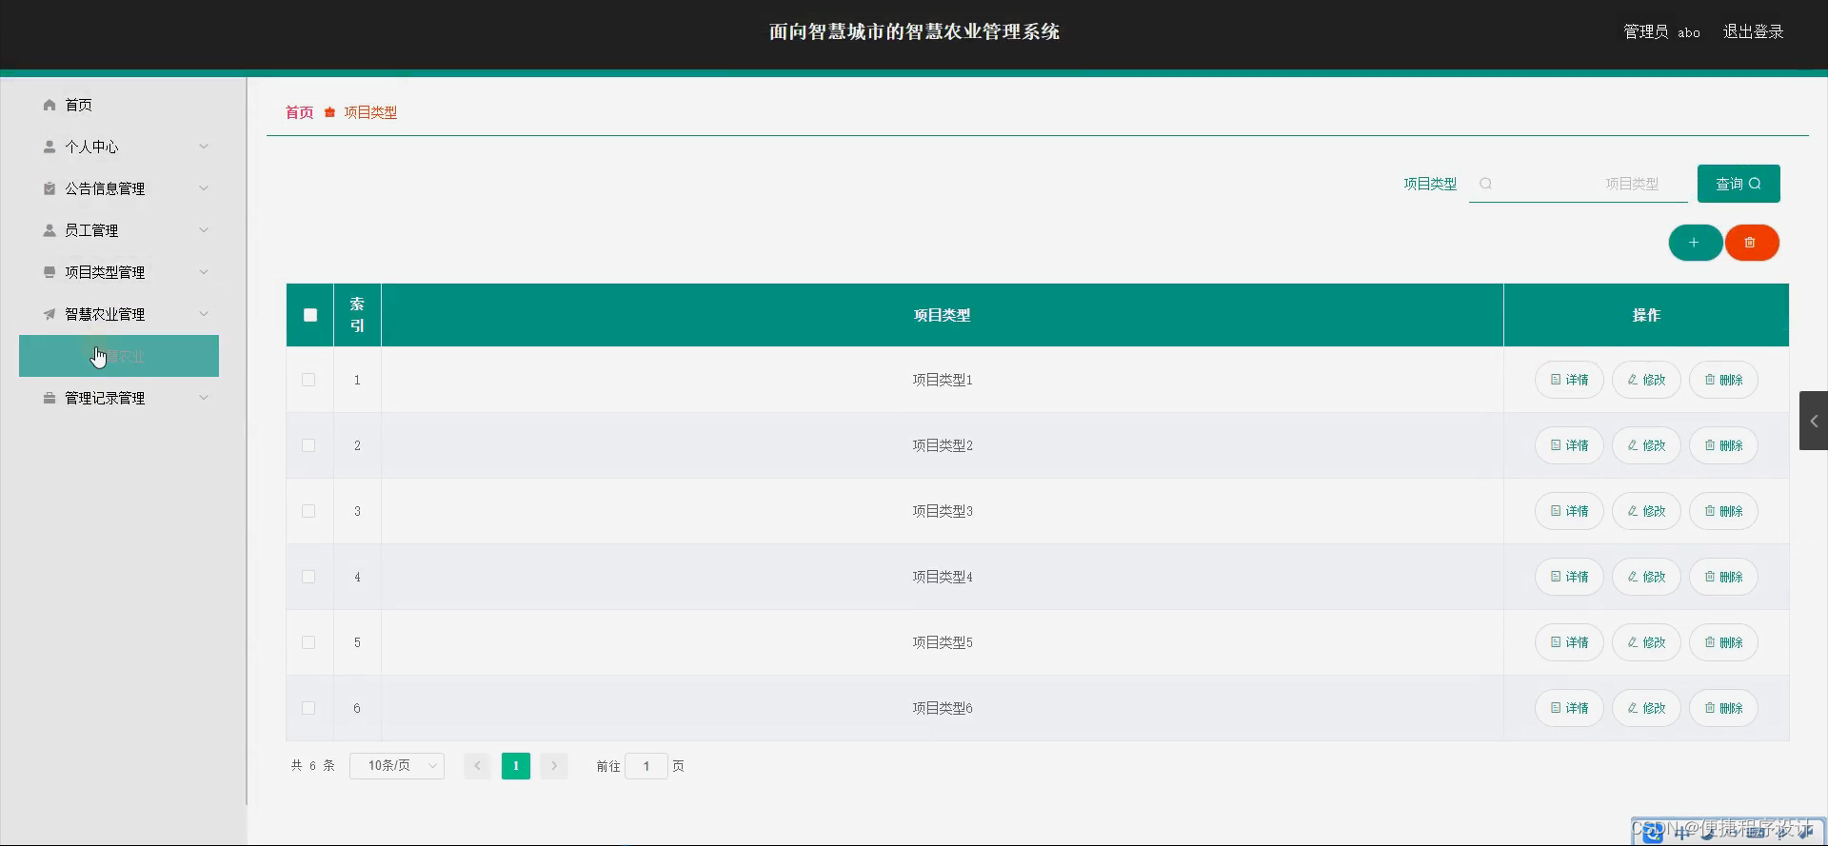Click the 查询 search button

pos(1739,184)
